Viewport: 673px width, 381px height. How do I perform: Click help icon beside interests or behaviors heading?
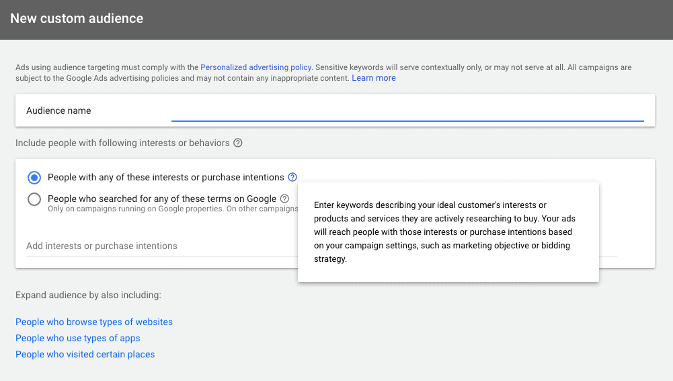click(x=238, y=143)
